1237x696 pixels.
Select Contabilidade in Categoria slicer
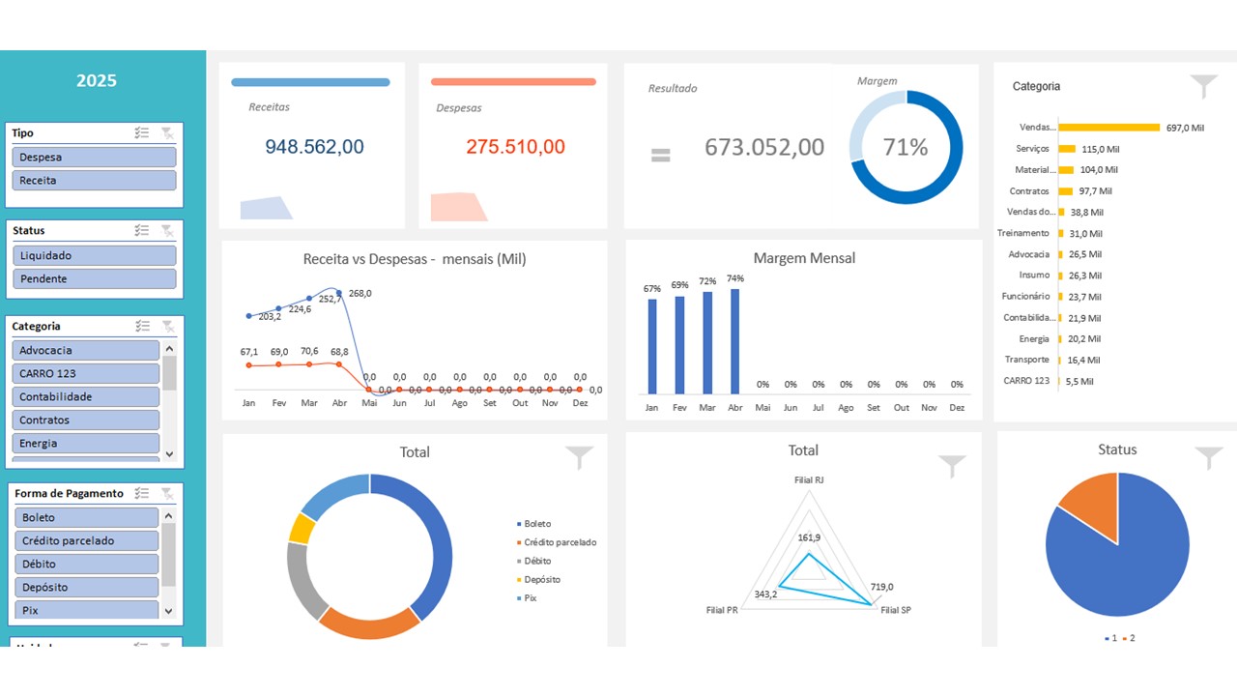click(85, 396)
